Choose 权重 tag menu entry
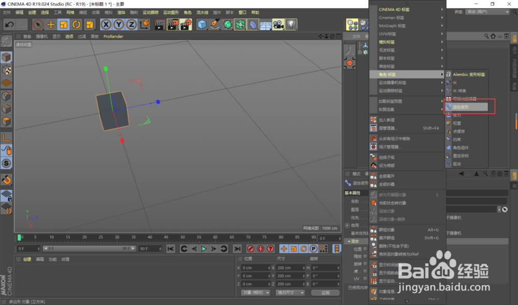Viewport: 518px width, 305px height. pyautogui.click(x=467, y=123)
